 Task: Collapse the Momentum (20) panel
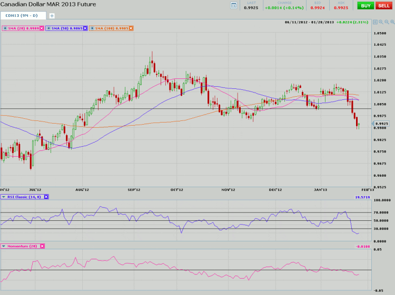[4, 246]
